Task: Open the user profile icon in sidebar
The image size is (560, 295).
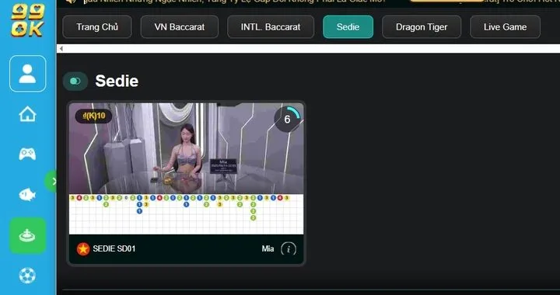Action: coord(28,74)
